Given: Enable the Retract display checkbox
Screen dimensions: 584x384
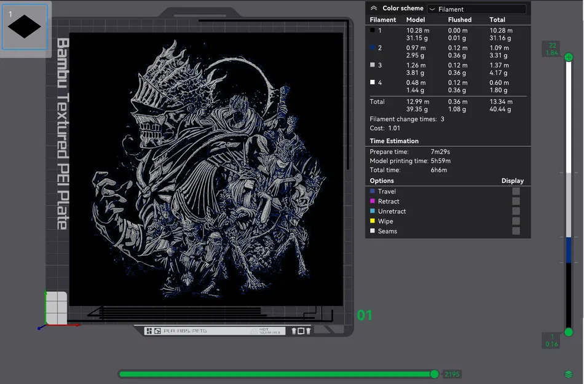Looking at the screenshot, I should pos(515,201).
